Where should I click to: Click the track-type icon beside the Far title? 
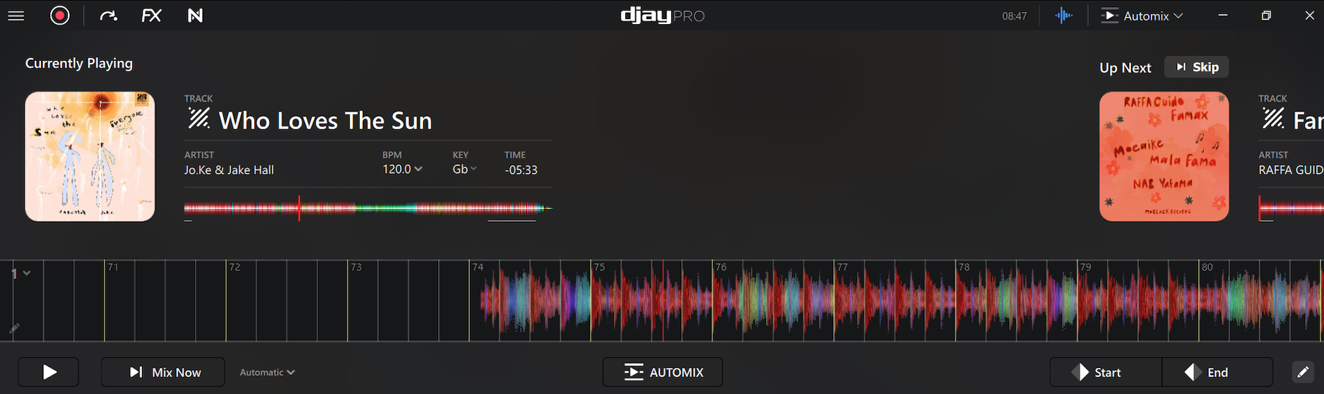[1272, 119]
